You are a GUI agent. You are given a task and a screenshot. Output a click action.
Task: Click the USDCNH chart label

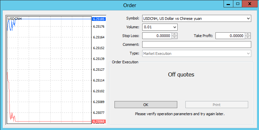pyautogui.click(x=15, y=19)
